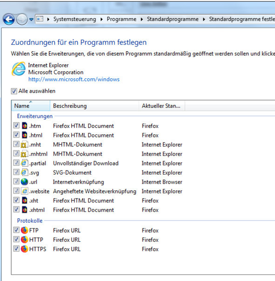Sort by the Name column header
Image resolution: width=275 pixels, height=281 pixels.
[31, 106]
